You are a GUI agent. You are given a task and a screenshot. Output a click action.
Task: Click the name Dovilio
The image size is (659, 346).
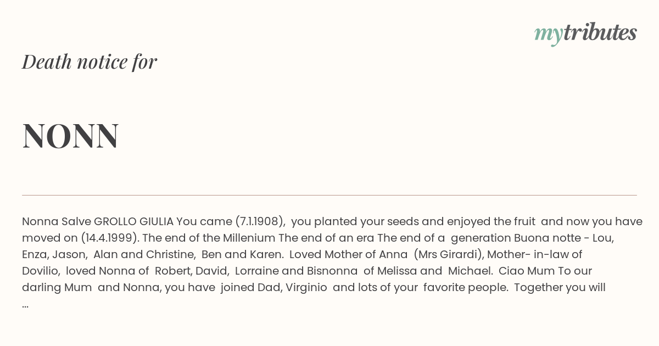pos(40,271)
